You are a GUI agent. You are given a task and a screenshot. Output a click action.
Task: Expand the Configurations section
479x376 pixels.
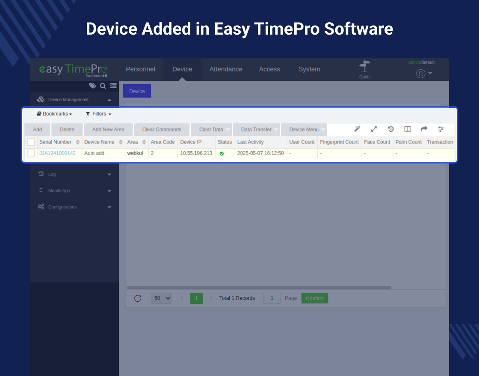pyautogui.click(x=109, y=208)
